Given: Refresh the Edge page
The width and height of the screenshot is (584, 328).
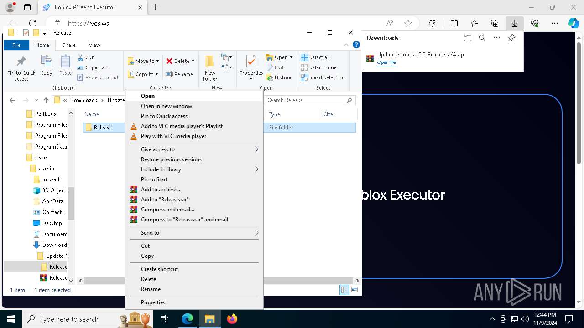Looking at the screenshot, I should pos(32,23).
